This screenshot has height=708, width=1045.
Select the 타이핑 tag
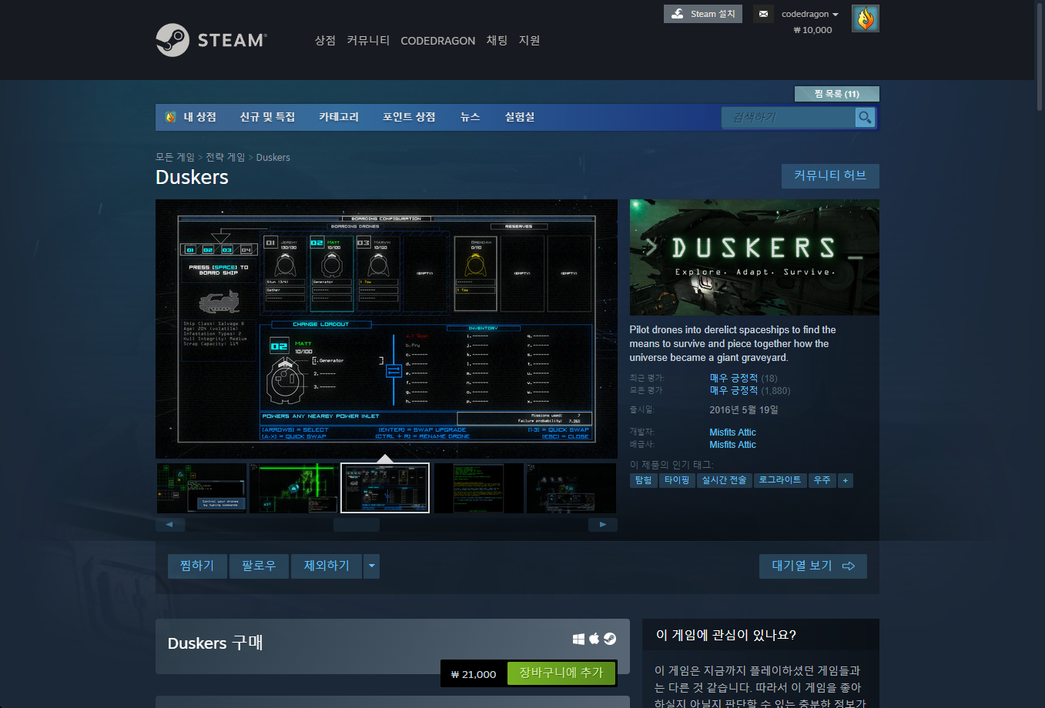677,480
